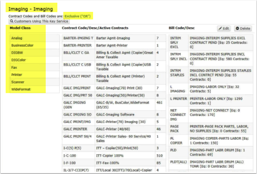Click the BILL/CLCT C GA contract code
This screenshot has height=174, width=257.
click(x=76, y=53)
